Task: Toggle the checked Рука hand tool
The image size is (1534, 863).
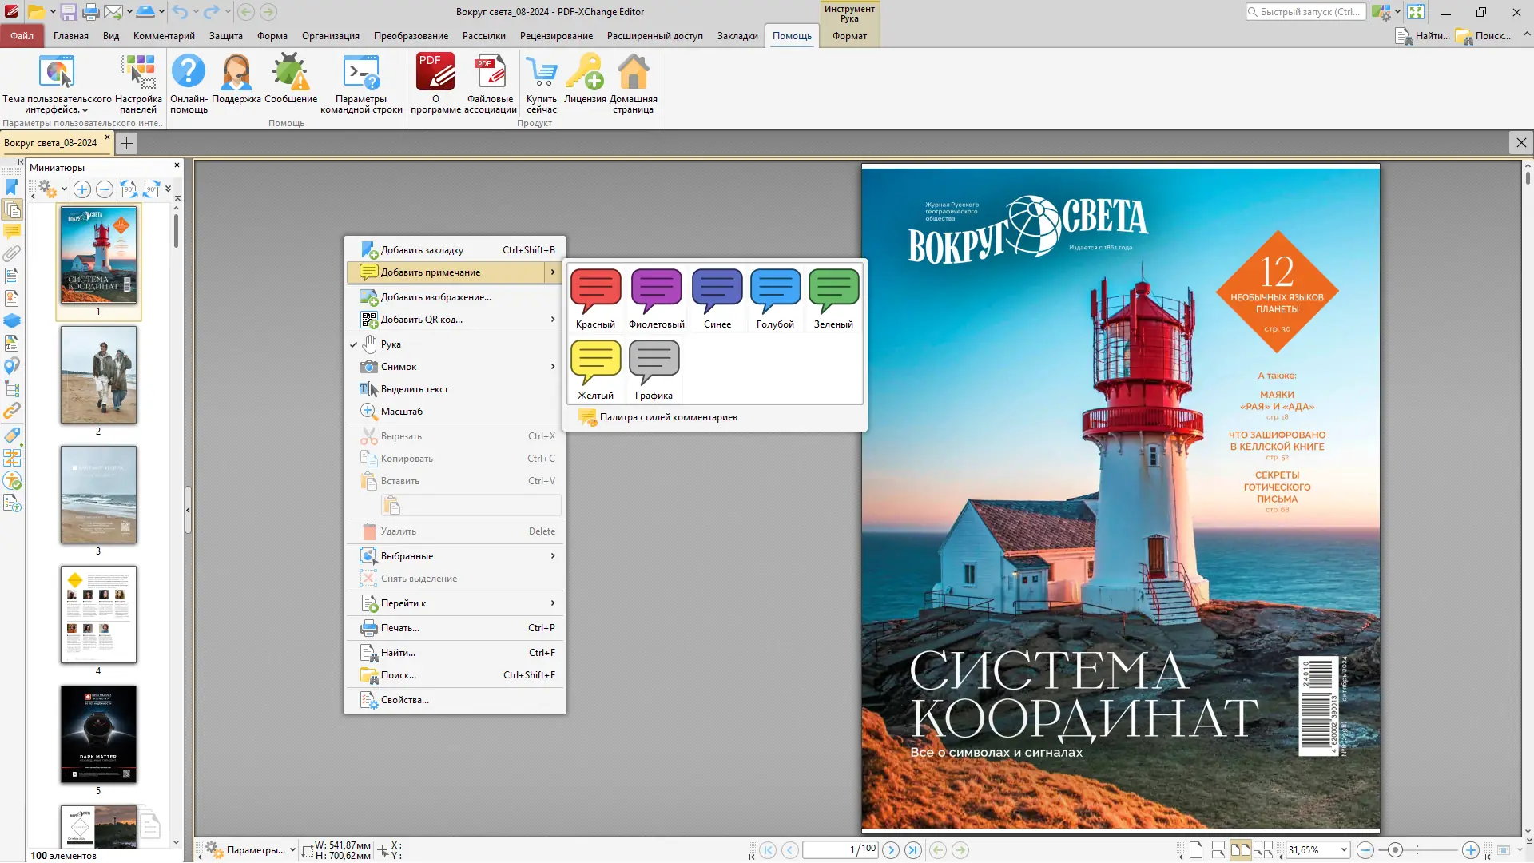Action: tap(390, 344)
